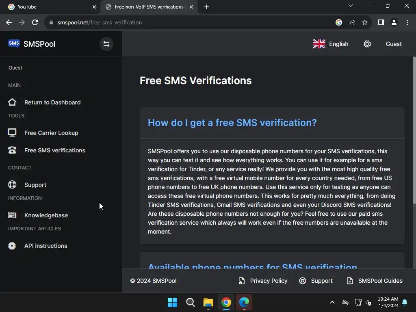The height and width of the screenshot is (312, 416).
Task: Click the SMSPool brand name in sidebar
Action: point(39,44)
